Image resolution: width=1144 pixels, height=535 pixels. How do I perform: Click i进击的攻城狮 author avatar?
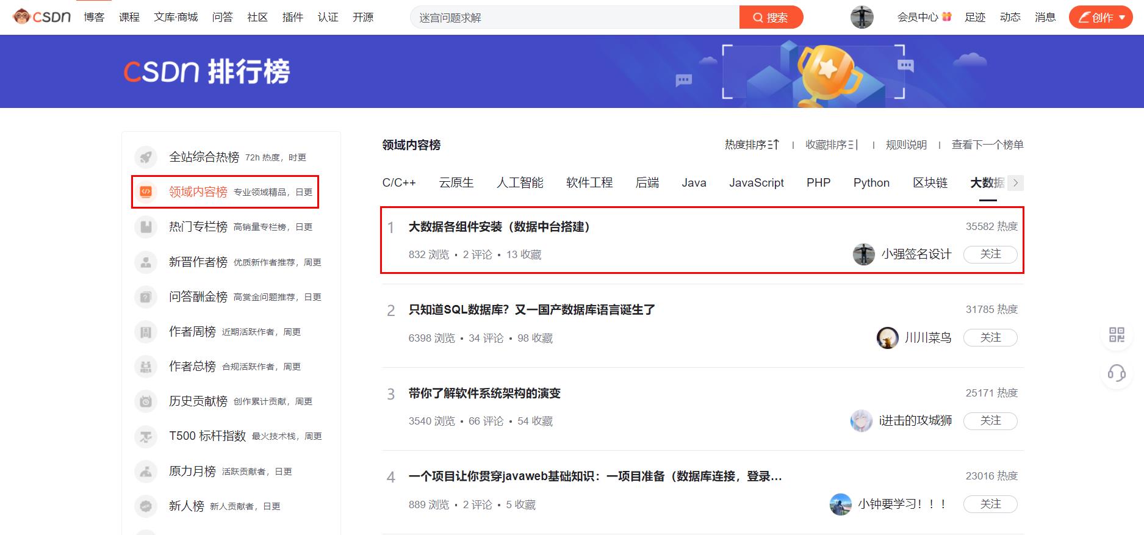(861, 421)
